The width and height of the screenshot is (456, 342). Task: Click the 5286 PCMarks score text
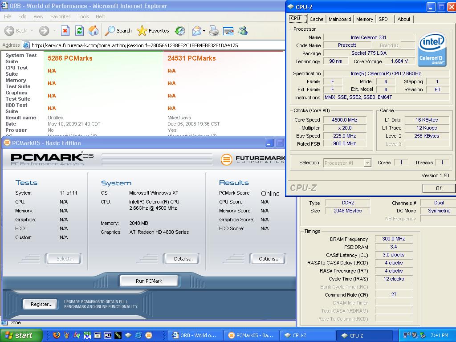click(x=70, y=58)
